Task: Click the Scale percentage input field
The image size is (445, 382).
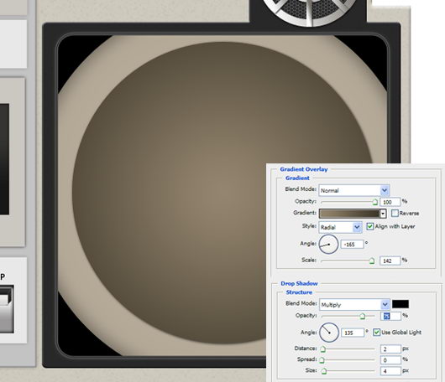Action: pos(390,261)
